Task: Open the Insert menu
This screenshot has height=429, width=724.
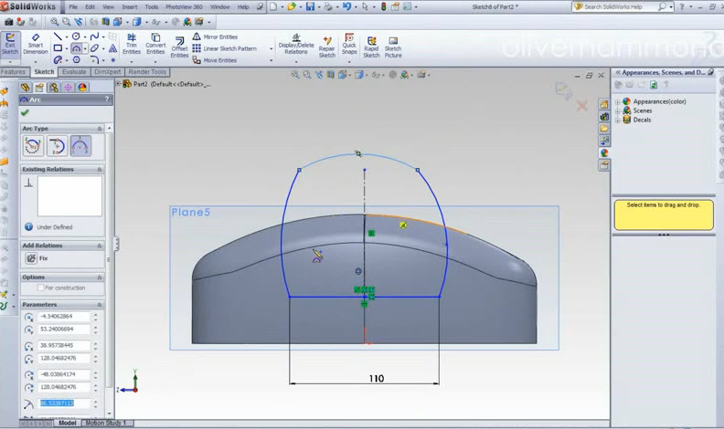Action: point(130,6)
